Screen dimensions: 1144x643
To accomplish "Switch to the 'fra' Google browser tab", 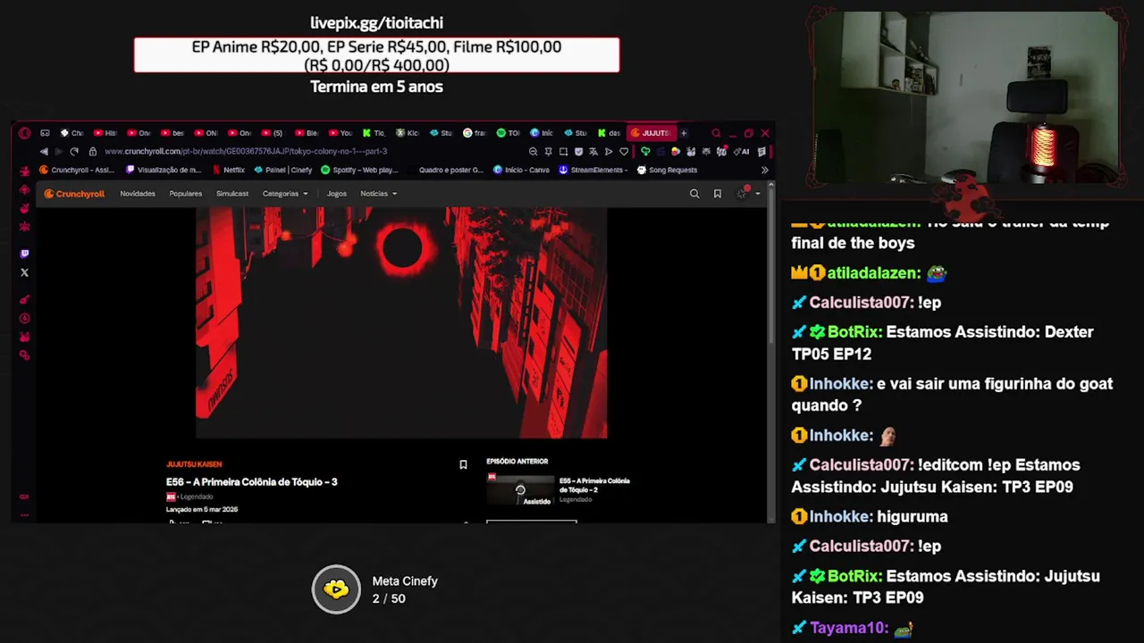I will point(475,133).
